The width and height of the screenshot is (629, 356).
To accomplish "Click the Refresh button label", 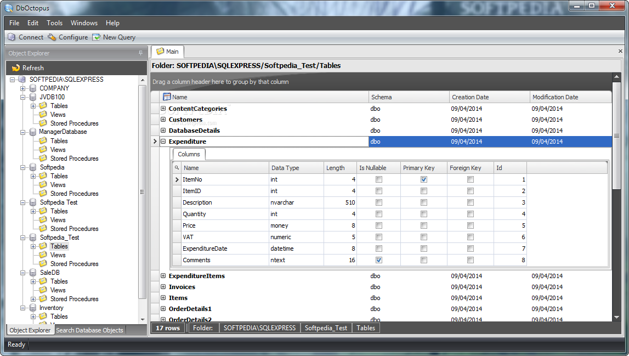I will [x=33, y=68].
